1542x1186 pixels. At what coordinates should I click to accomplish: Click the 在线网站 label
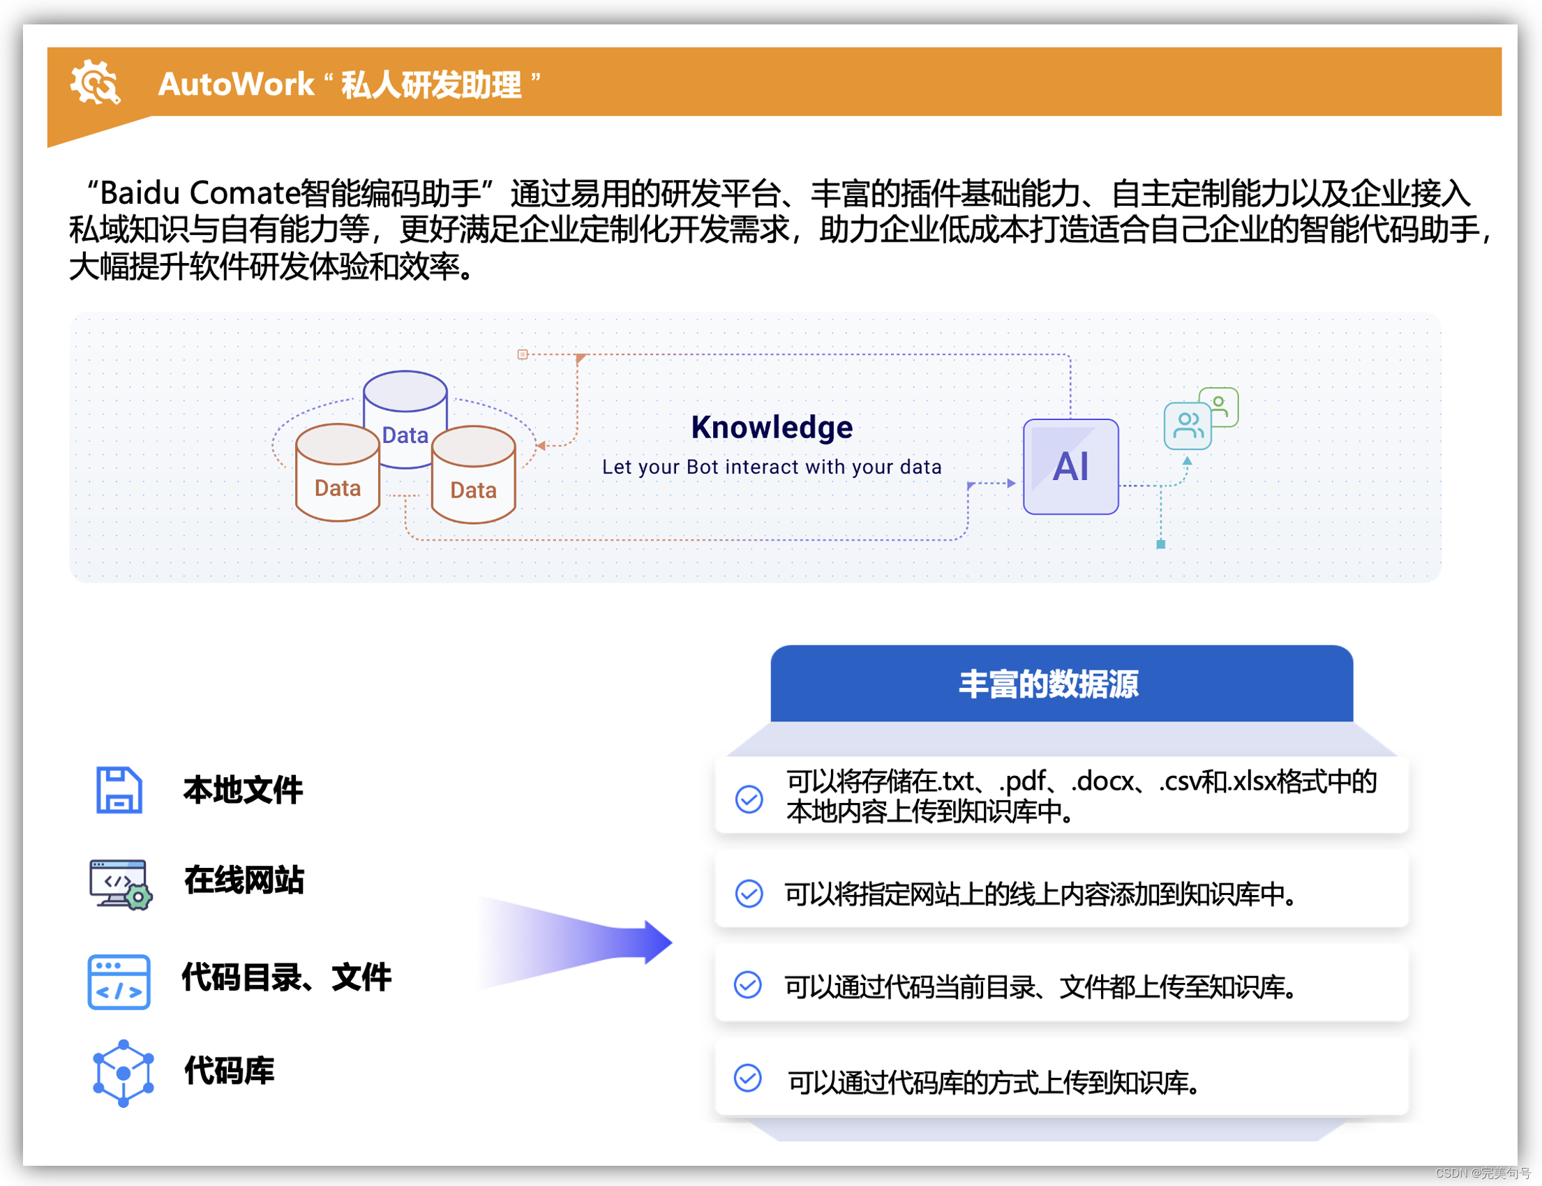(x=244, y=880)
